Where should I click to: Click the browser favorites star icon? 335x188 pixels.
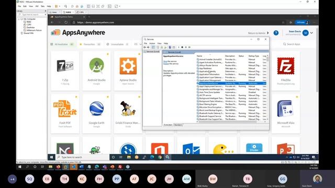[x=291, y=22]
